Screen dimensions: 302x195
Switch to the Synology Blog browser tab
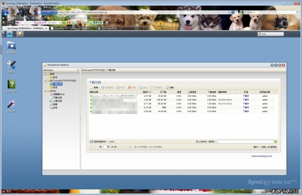tap(119, 28)
